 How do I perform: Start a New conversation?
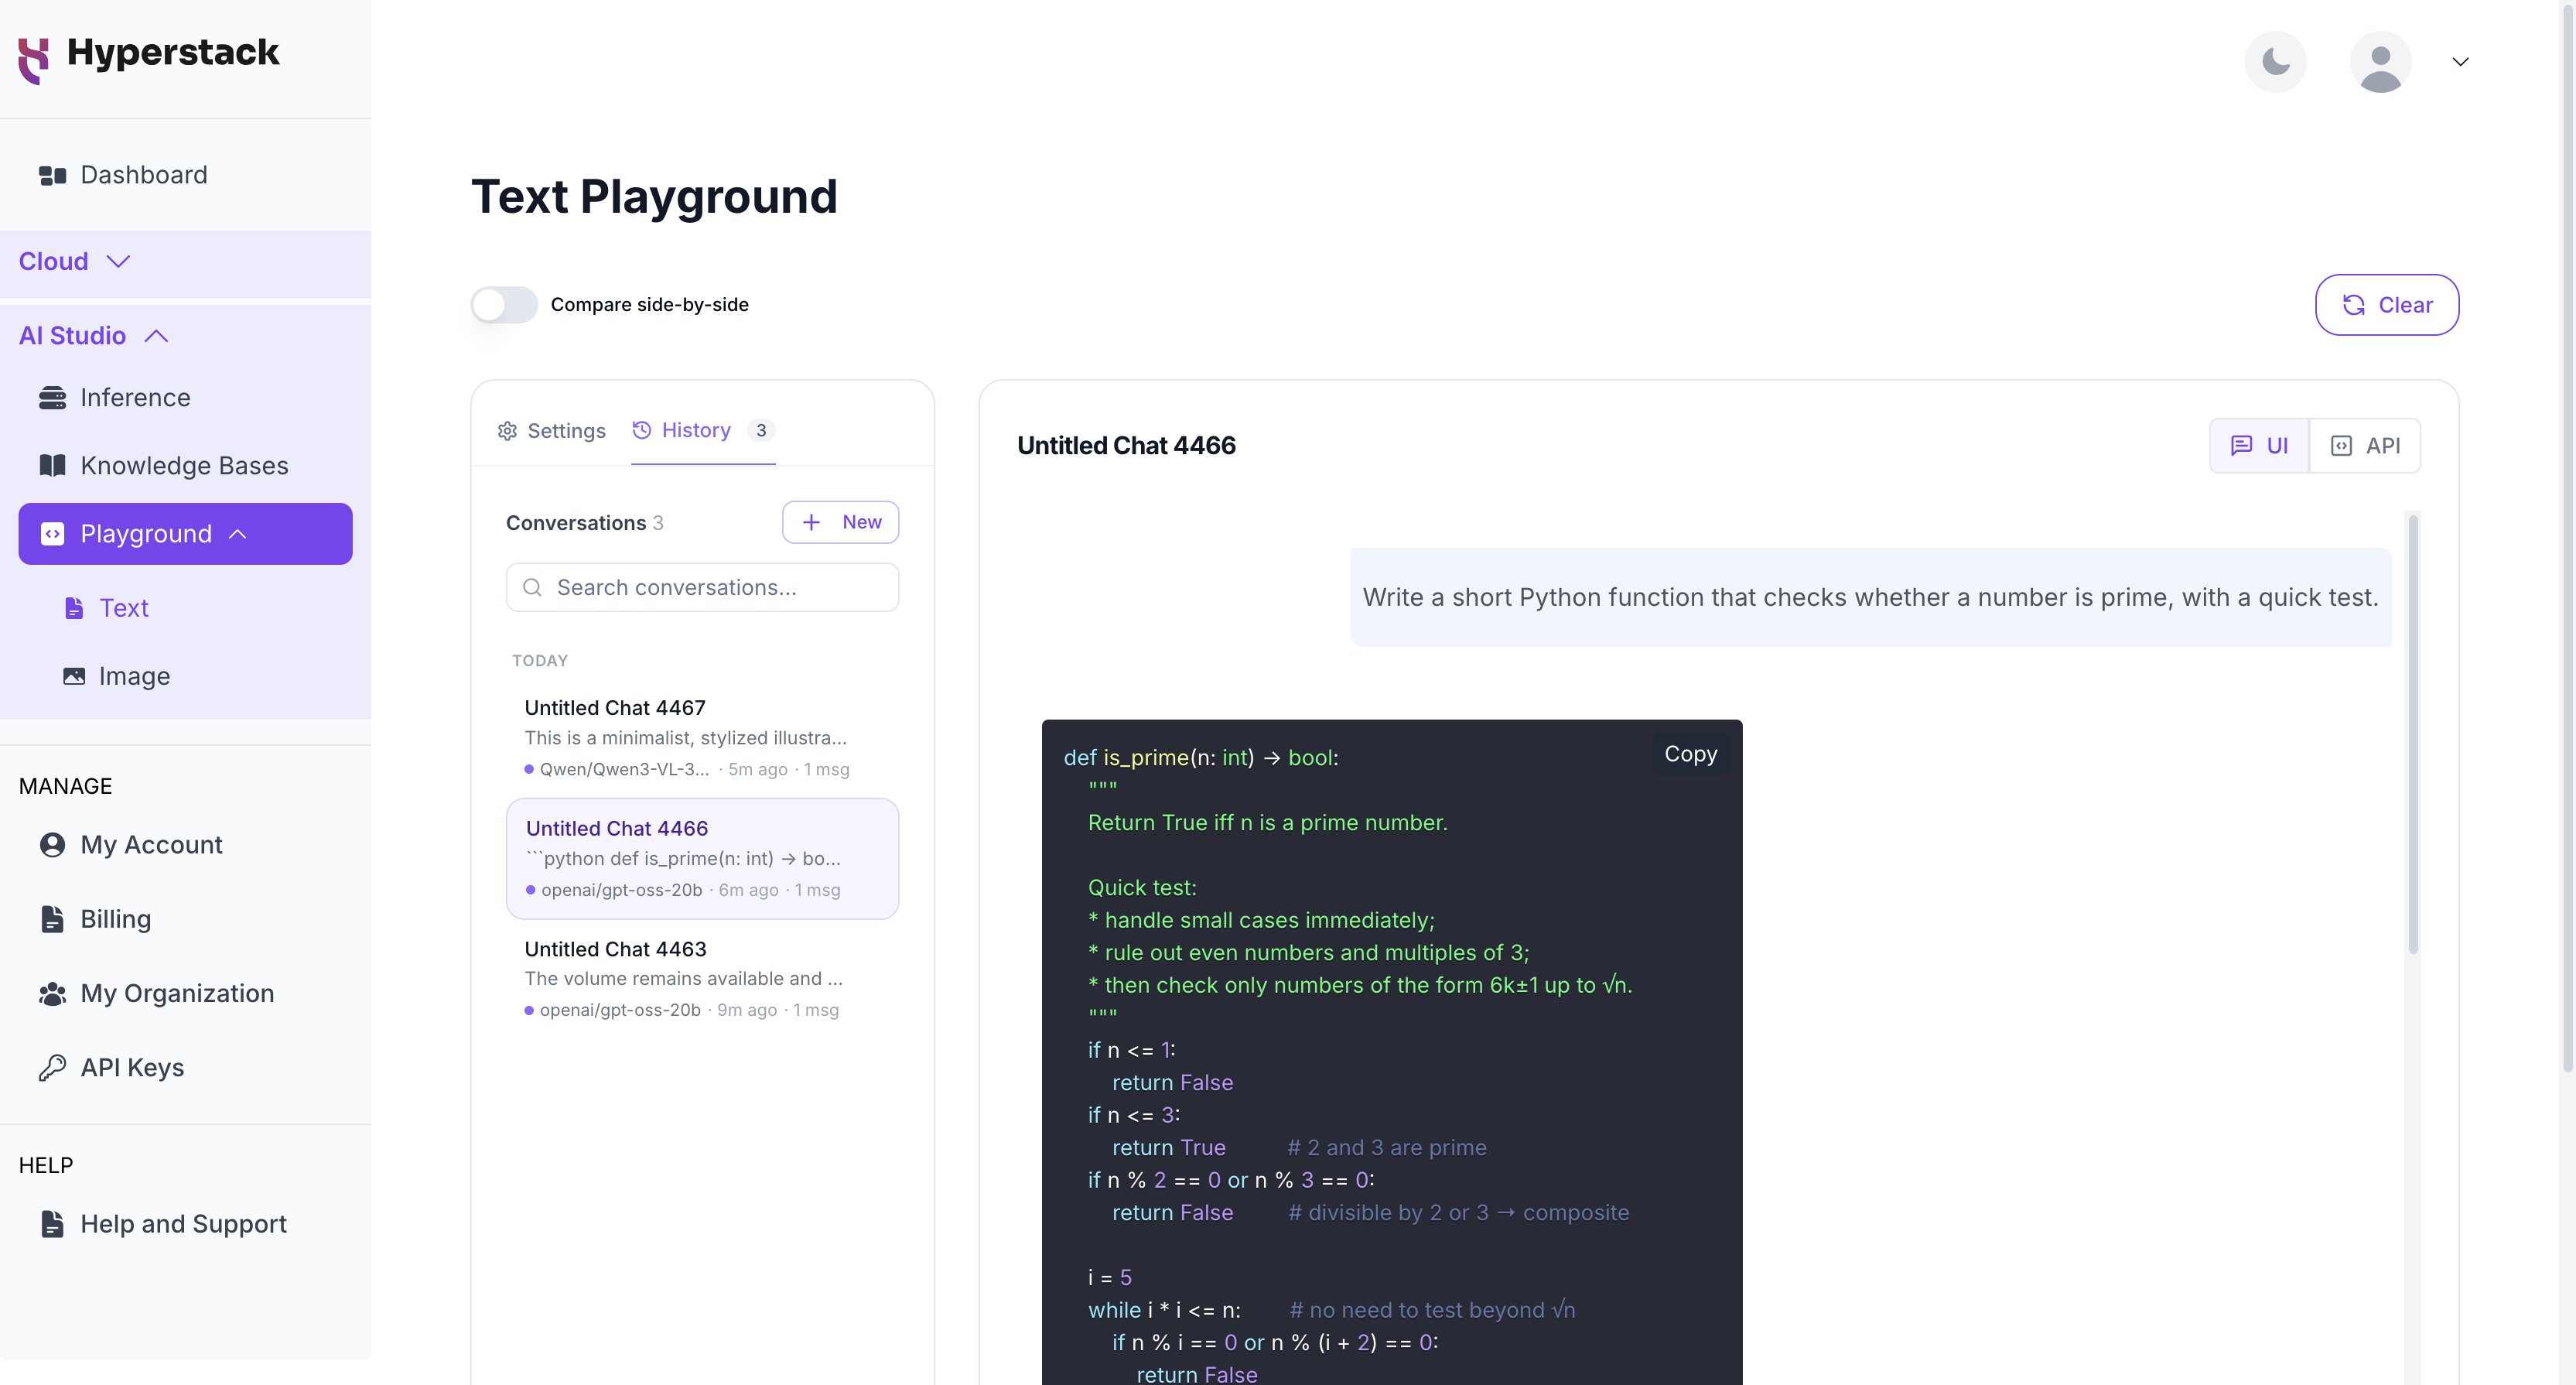click(x=840, y=522)
